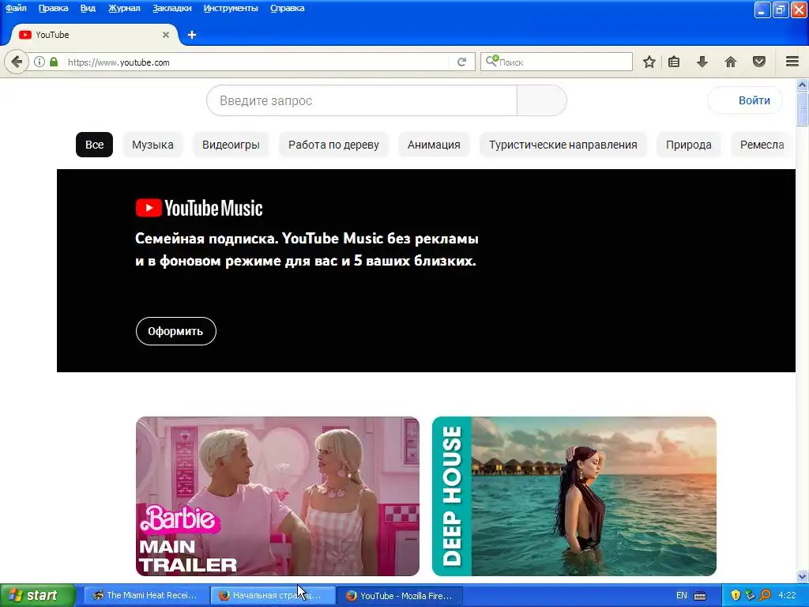Open the Инструменты menu
Image resolution: width=809 pixels, height=607 pixels.
[x=231, y=8]
